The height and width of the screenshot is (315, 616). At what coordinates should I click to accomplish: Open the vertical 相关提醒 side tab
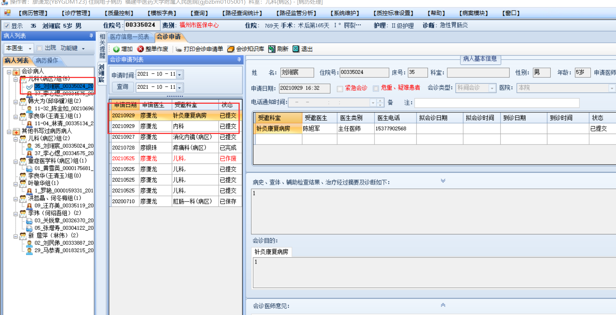pyautogui.click(x=102, y=46)
